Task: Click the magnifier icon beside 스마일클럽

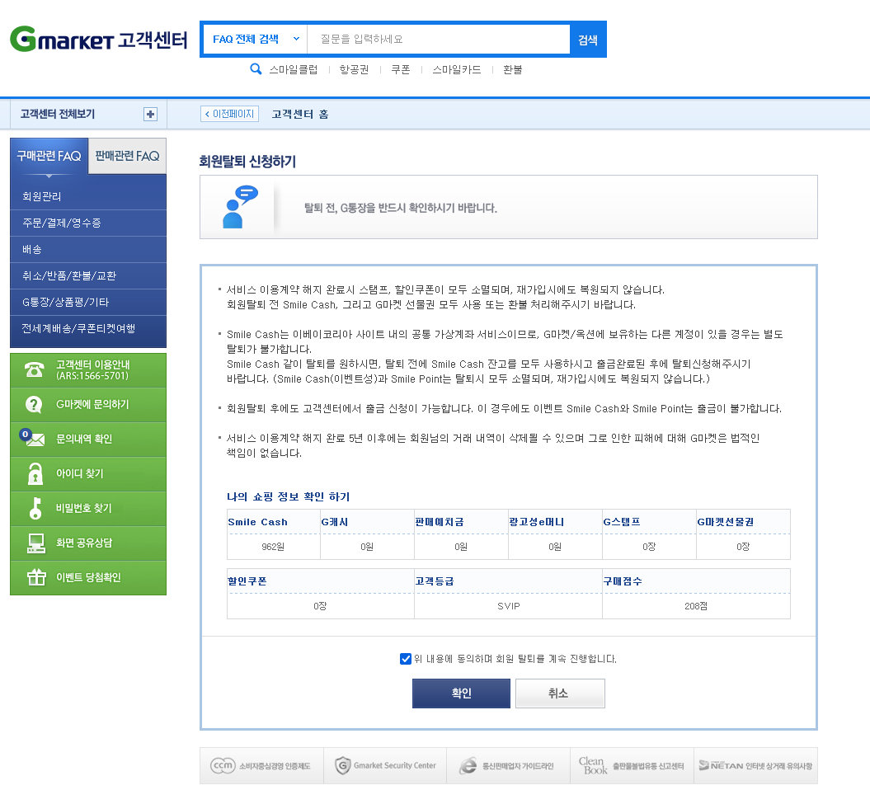Action: [256, 69]
